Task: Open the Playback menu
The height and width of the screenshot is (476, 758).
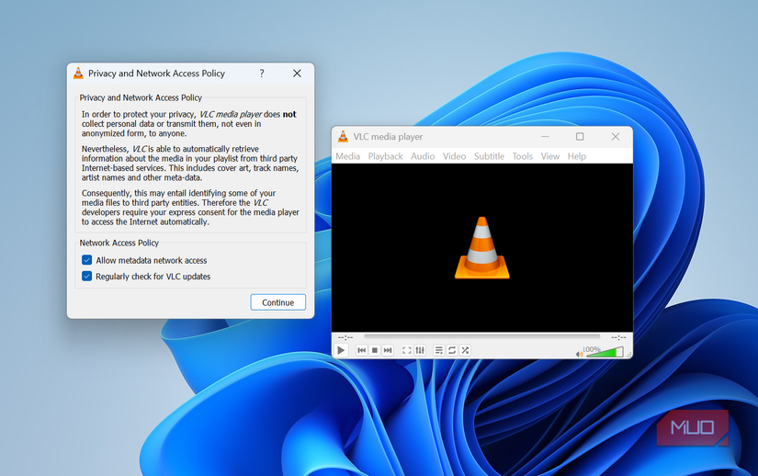Action: 385,156
